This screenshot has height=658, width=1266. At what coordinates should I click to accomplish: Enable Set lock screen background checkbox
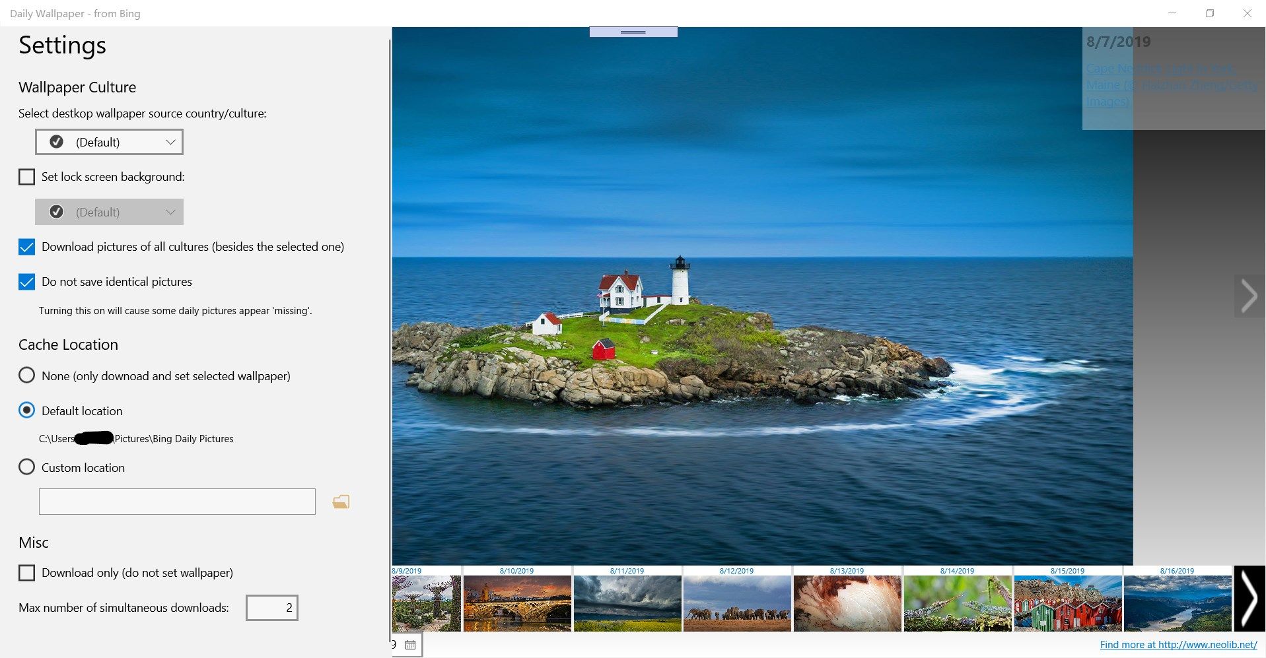point(26,177)
